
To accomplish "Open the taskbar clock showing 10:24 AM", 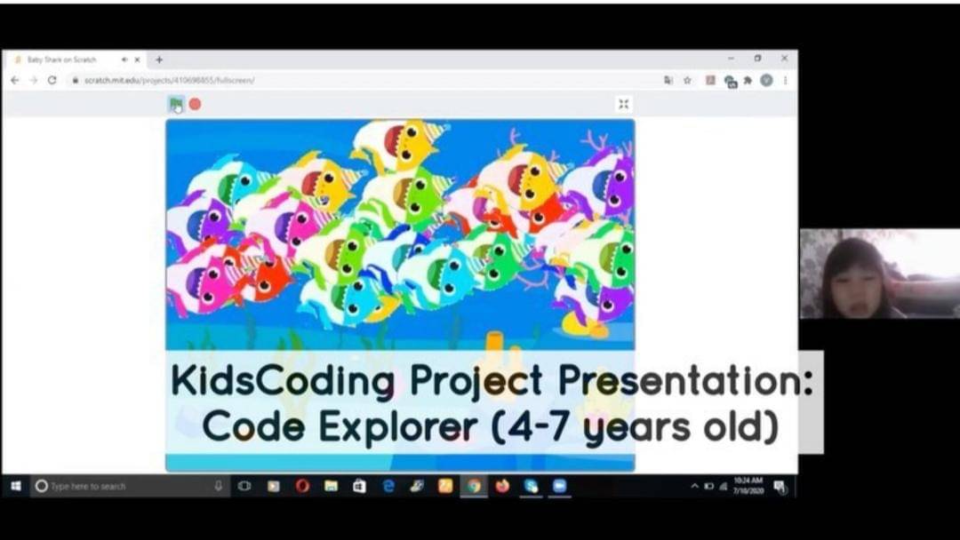I will click(x=749, y=486).
